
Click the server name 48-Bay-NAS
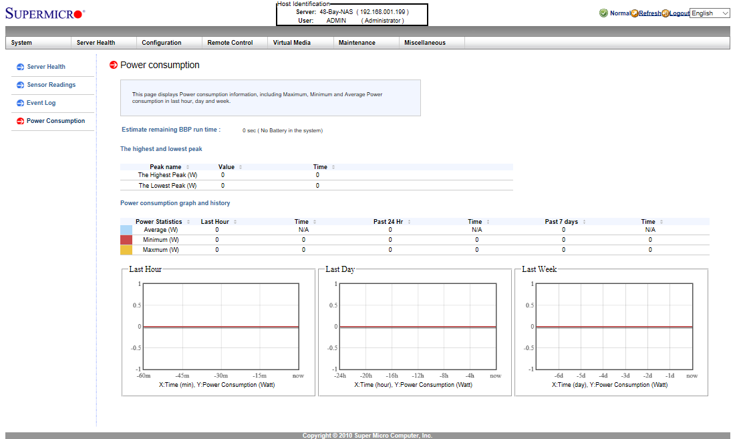[337, 12]
